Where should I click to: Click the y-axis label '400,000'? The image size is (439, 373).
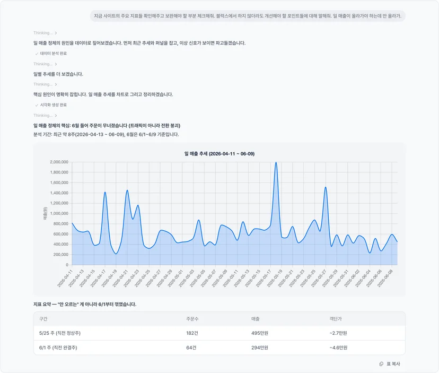[61, 244]
